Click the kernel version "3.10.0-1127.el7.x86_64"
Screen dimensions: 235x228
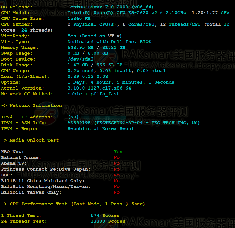pyautogui.click(x=99, y=88)
